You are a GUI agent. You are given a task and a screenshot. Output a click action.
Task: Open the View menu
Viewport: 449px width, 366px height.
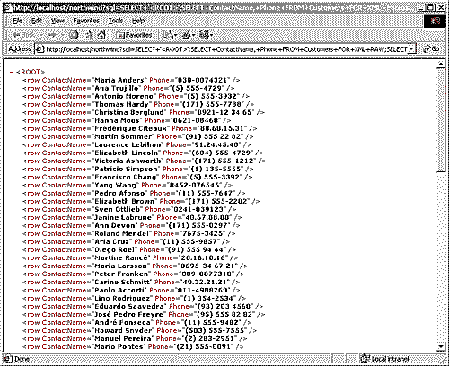coord(57,21)
